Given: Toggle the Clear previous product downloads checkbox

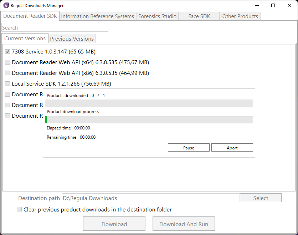Looking at the screenshot, I should 19,209.
